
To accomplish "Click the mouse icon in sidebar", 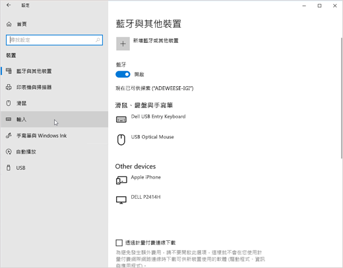I will point(9,103).
